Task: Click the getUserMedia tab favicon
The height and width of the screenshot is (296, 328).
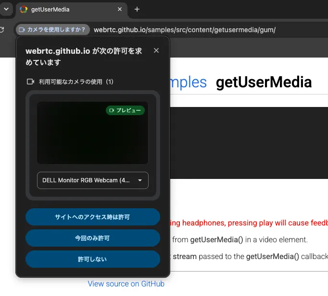Action: tap(24, 10)
